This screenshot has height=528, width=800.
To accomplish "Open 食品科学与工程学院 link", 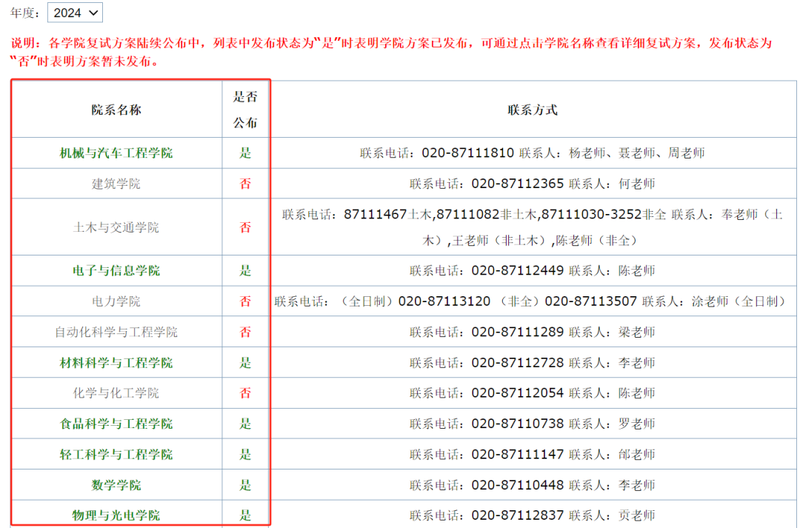I will [x=116, y=424].
